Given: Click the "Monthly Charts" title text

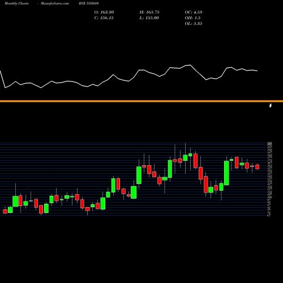Looking at the screenshot, I should pos(16,3).
